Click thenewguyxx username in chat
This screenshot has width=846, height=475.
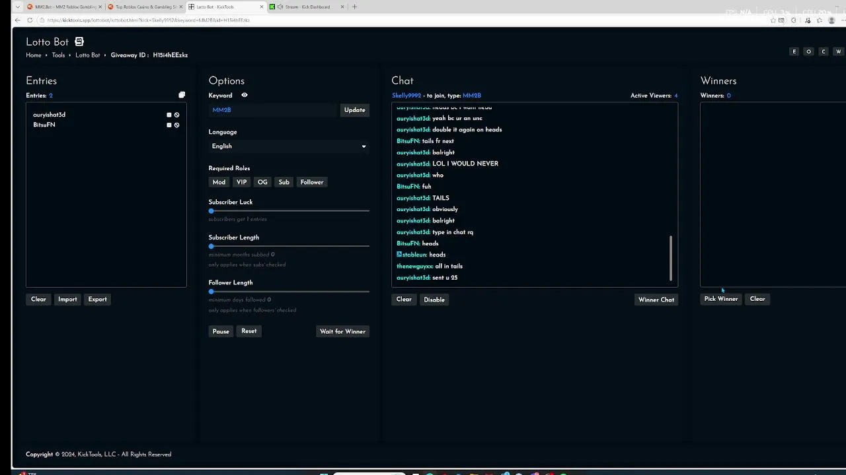point(414,267)
